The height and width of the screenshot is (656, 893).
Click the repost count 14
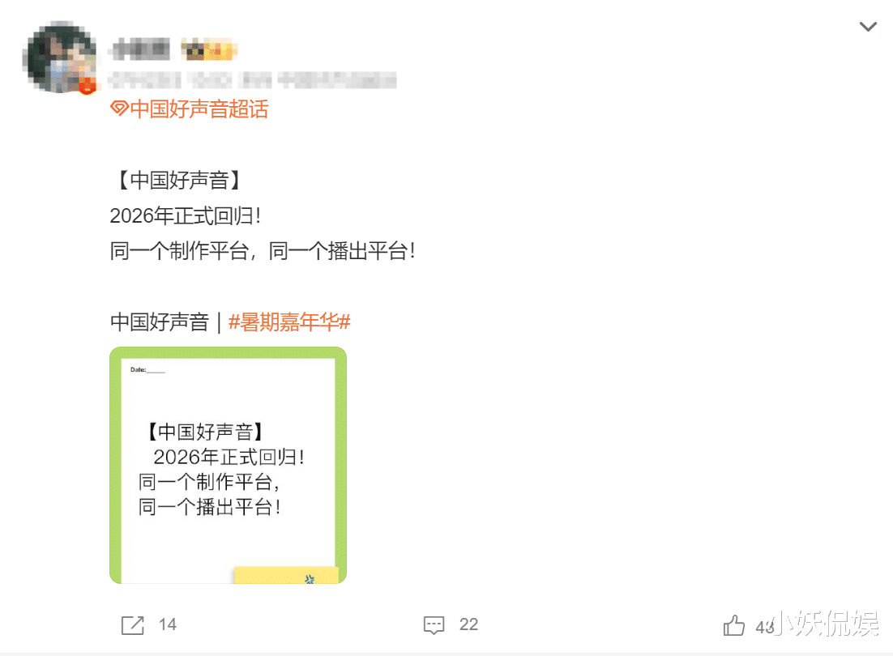pyautogui.click(x=168, y=624)
